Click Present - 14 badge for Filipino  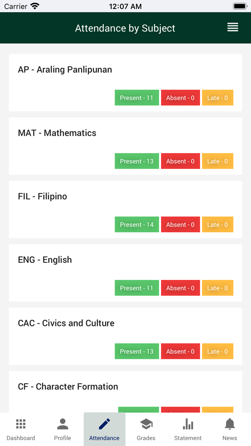(x=137, y=225)
